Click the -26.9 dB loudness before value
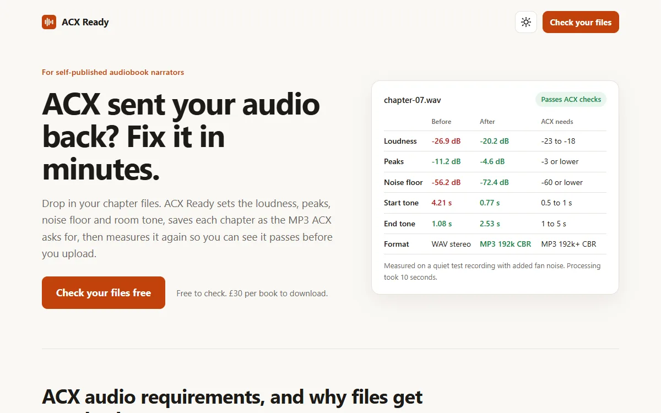661x413 pixels. tap(446, 141)
